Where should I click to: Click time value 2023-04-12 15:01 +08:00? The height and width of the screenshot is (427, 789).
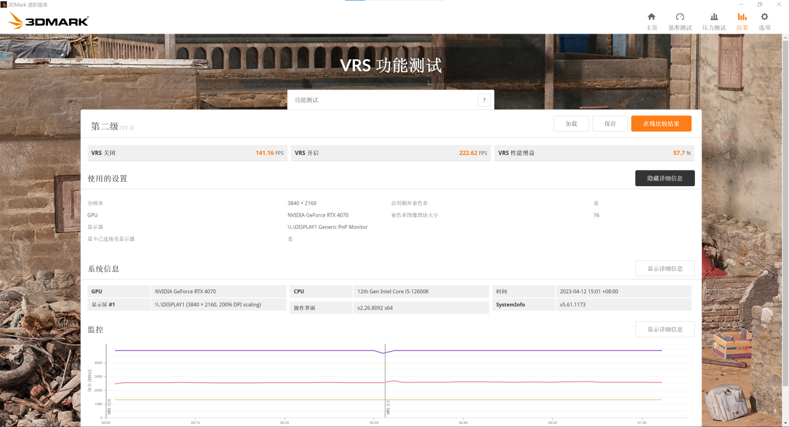(x=588, y=291)
